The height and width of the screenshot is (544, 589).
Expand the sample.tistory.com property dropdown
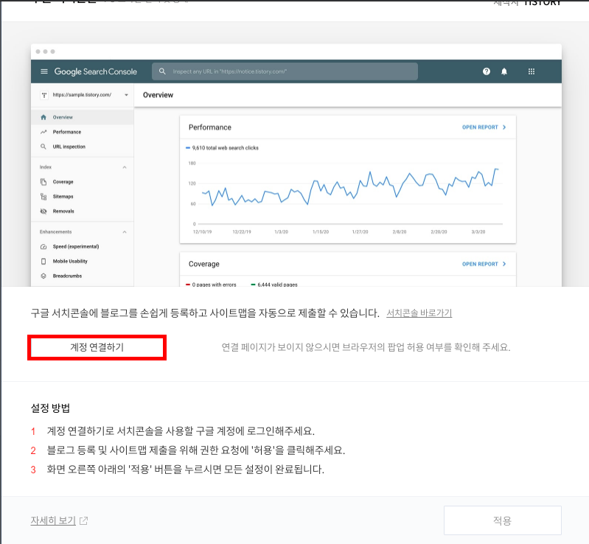pyautogui.click(x=126, y=95)
